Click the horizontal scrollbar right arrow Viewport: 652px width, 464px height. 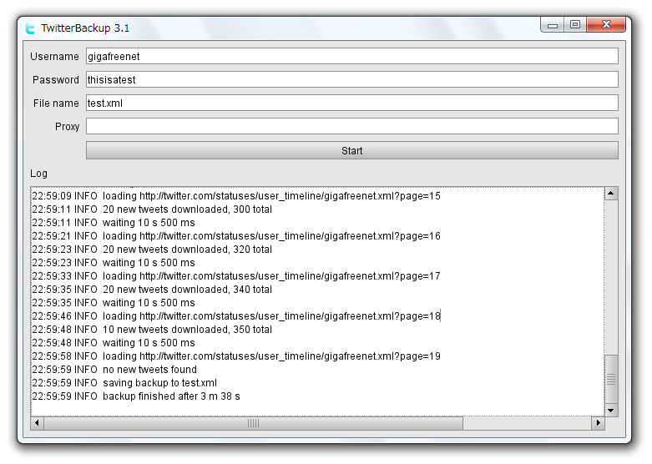point(598,423)
